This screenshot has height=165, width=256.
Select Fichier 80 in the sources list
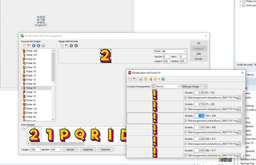[36, 63]
